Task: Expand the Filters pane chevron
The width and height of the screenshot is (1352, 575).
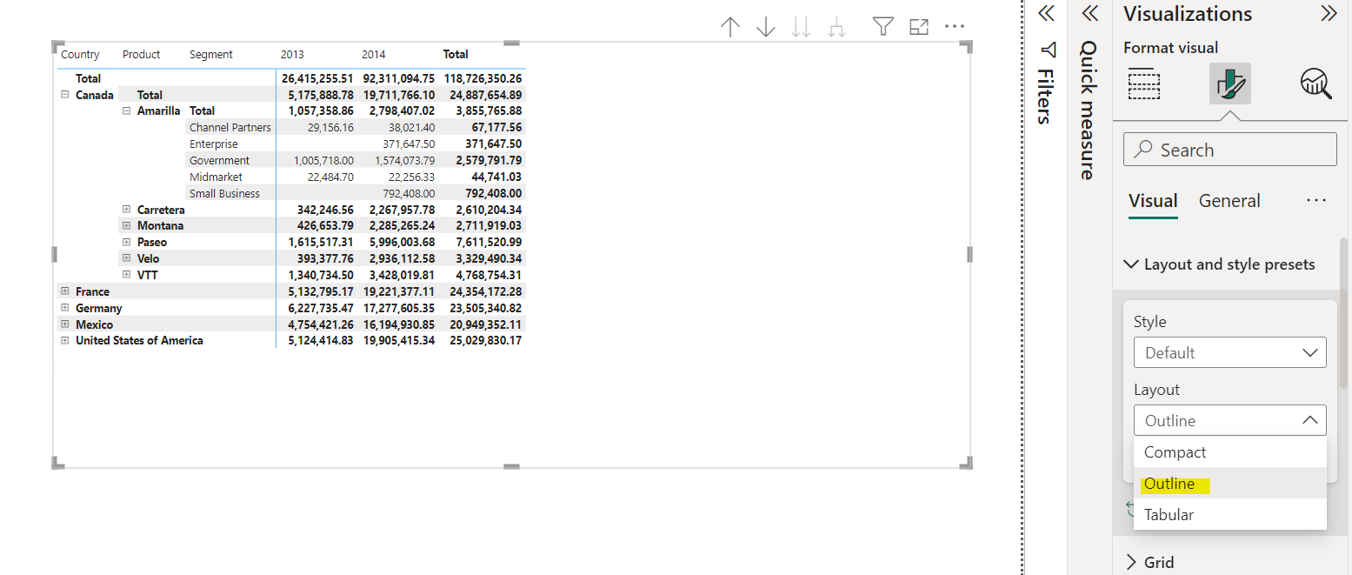Action: click(1047, 13)
